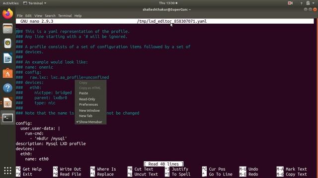Screen dimensions: 318x178
Task: Click the ^G Get Help shortcut label
Action: [29, 169]
